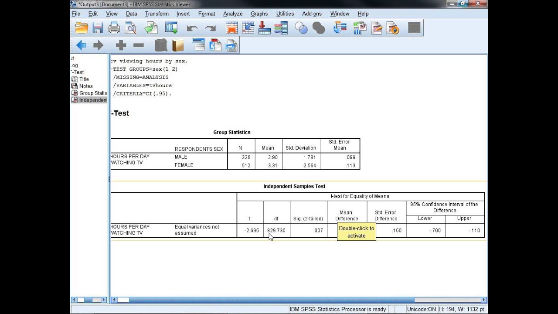Viewport: 558px width, 314px height.
Task: Promote outline item with blue left arrow
Action: coord(81,45)
